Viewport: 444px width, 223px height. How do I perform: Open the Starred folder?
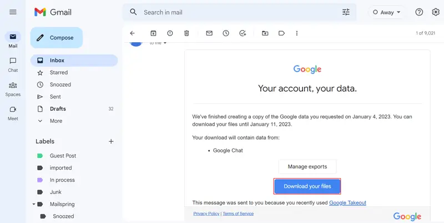click(x=59, y=72)
